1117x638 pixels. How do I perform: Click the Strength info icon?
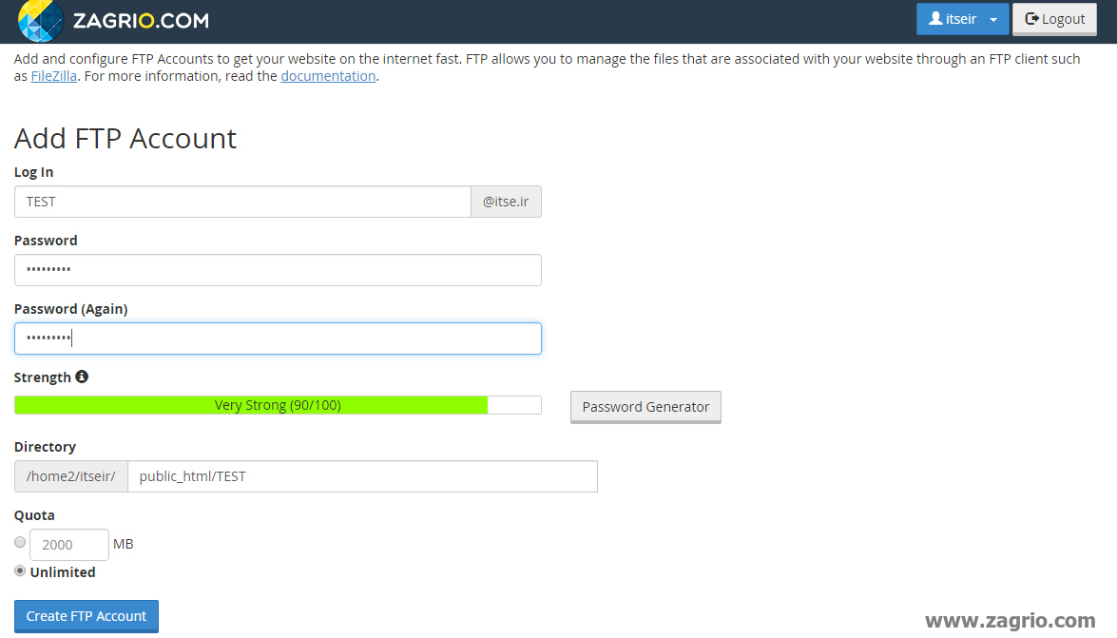click(82, 377)
